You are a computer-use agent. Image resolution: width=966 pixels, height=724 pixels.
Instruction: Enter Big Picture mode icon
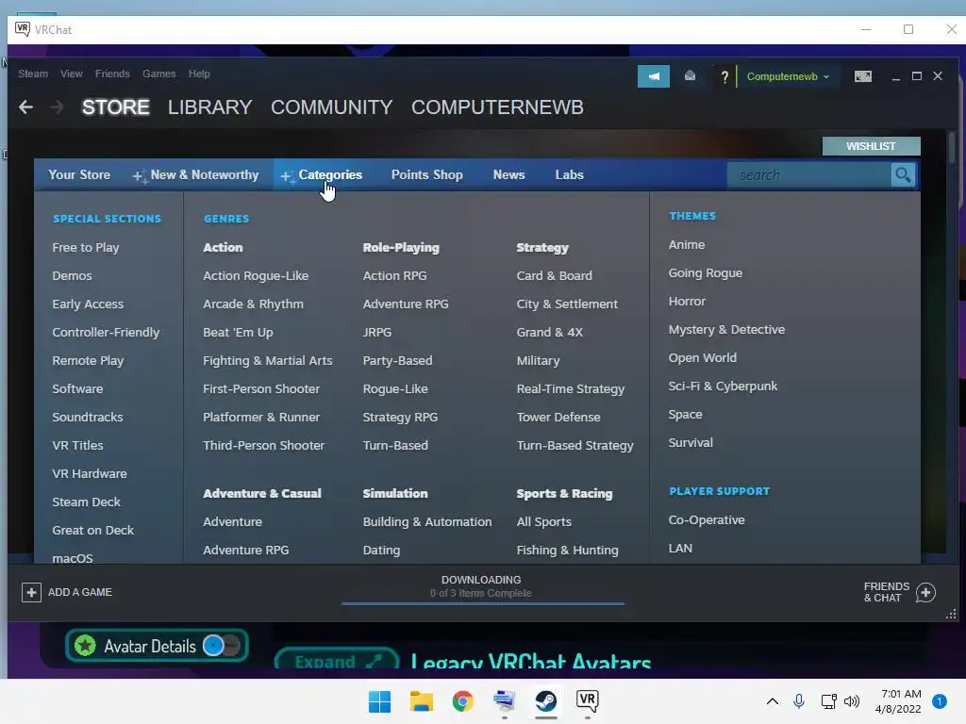(x=862, y=76)
